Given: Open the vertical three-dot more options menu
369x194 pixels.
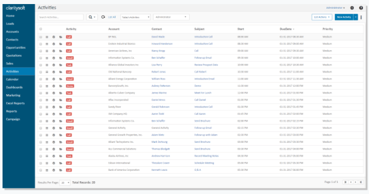Looking at the screenshot, I should coord(361,17).
